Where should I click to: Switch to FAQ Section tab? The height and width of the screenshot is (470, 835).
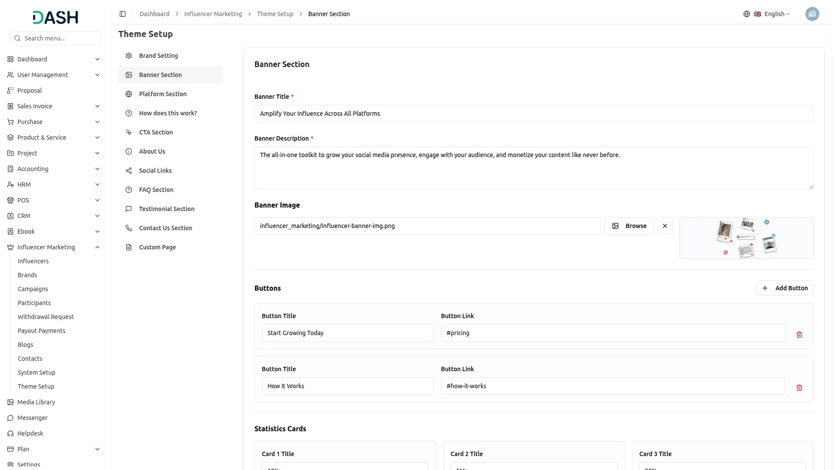pos(156,190)
